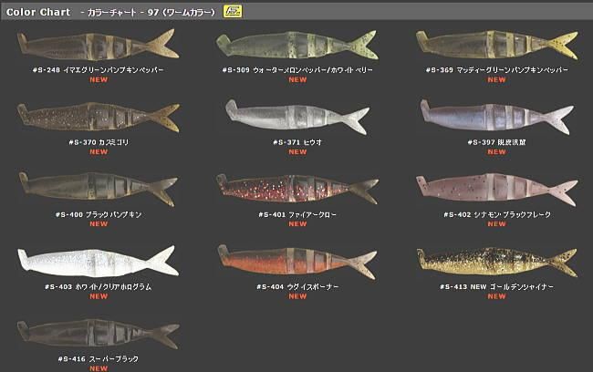Select the #S-248 green pumpkin pepper lure
Screen dimensions: 593x372
99,45
